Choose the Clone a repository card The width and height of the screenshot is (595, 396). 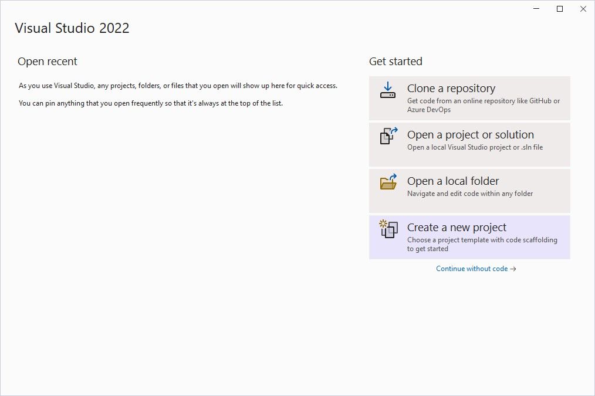(x=469, y=97)
